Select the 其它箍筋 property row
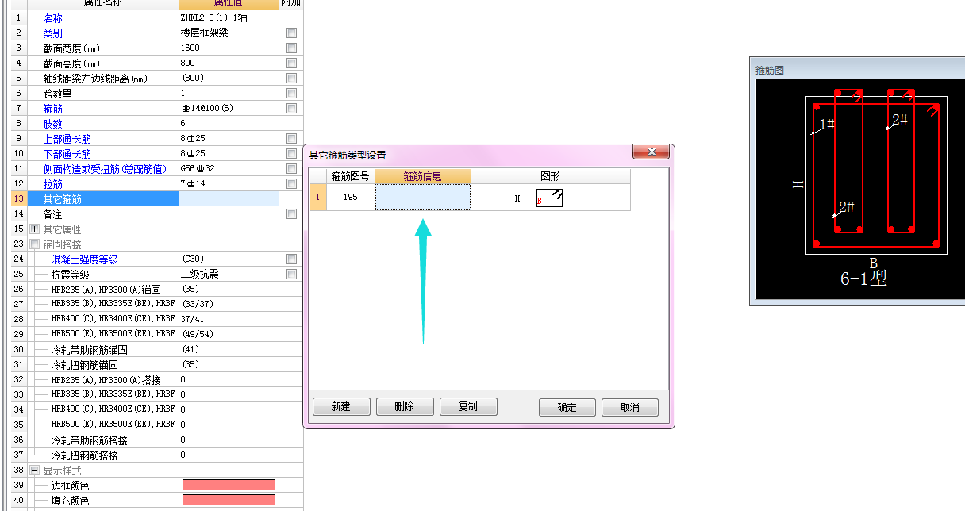The image size is (965, 511). tap(103, 199)
